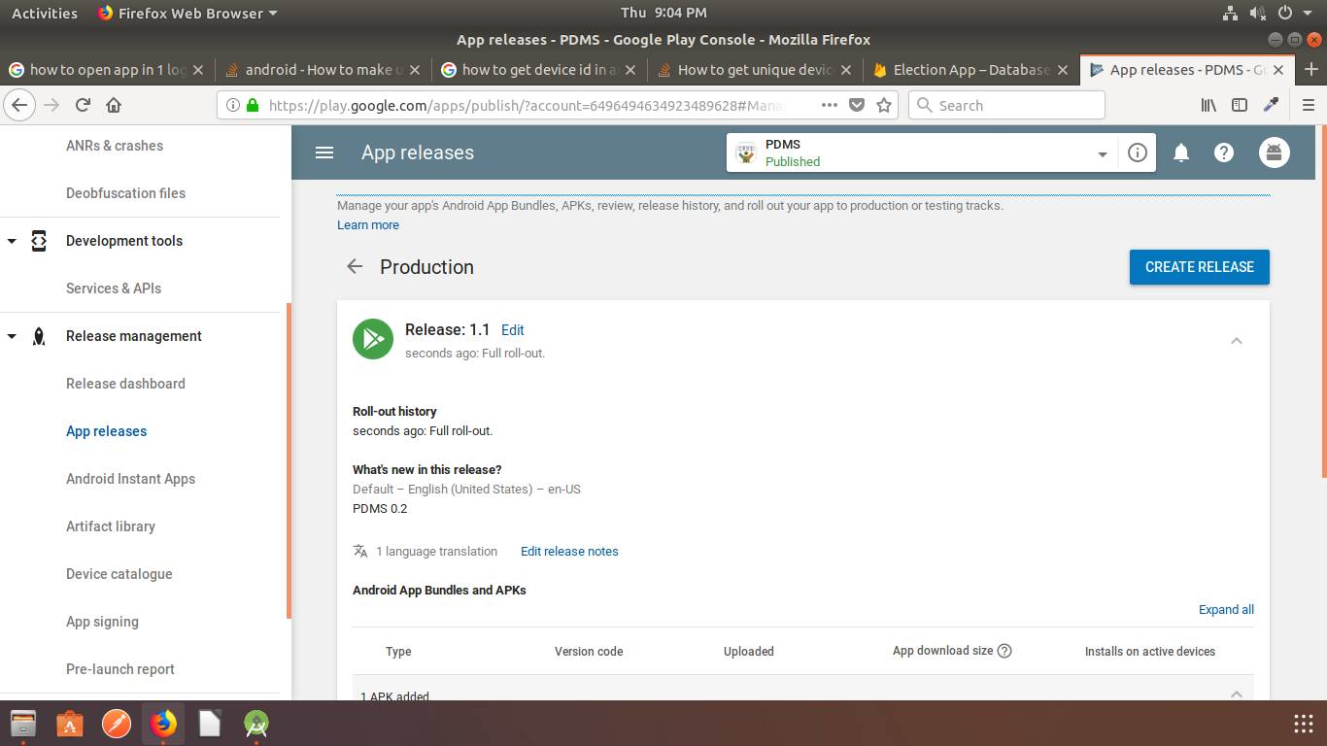The height and width of the screenshot is (746, 1327).
Task: Open the Firefox Web Browser app menu
Action: coord(187,13)
